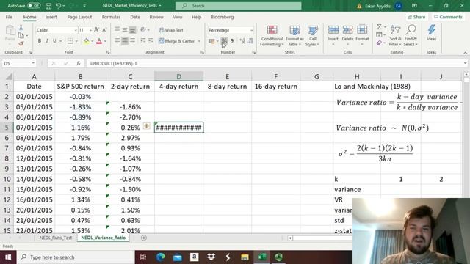Open the Merge & Center dropdown arrow
The height and width of the screenshot is (264, 470).
click(199, 41)
